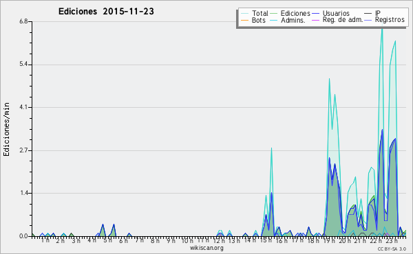Viewport: 413px width, 254px height.
Task: Click the '10 h' x-axis label
Action: [187, 240]
